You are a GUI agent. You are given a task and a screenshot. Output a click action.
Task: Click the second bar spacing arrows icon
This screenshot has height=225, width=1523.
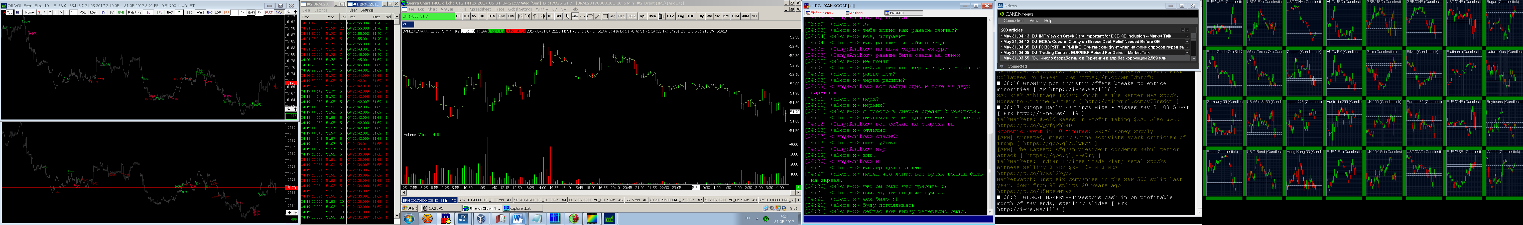coord(528,16)
